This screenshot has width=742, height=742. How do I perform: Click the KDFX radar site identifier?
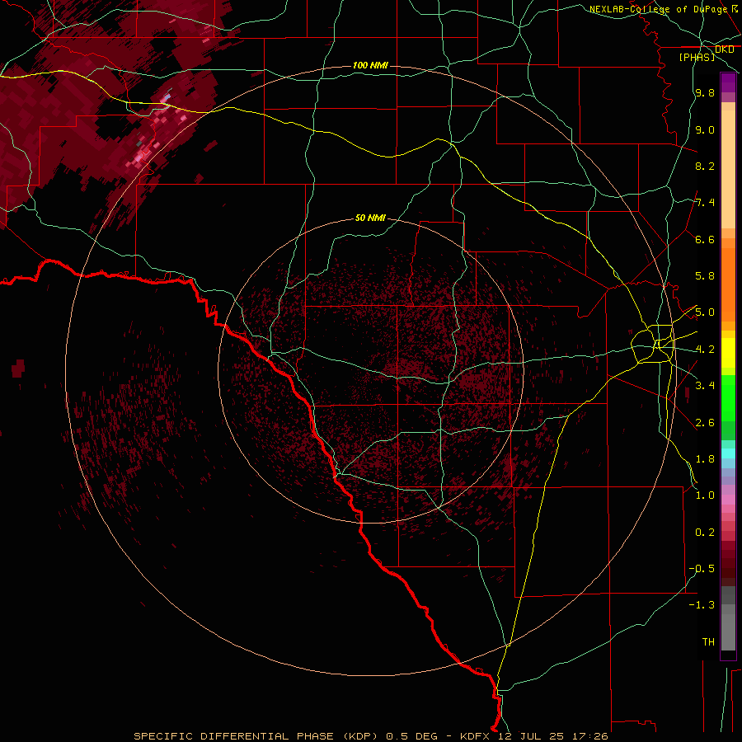[475, 736]
